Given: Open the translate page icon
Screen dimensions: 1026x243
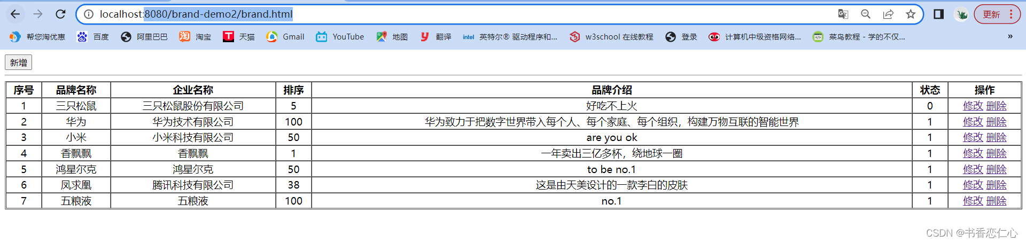Looking at the screenshot, I should tap(843, 14).
